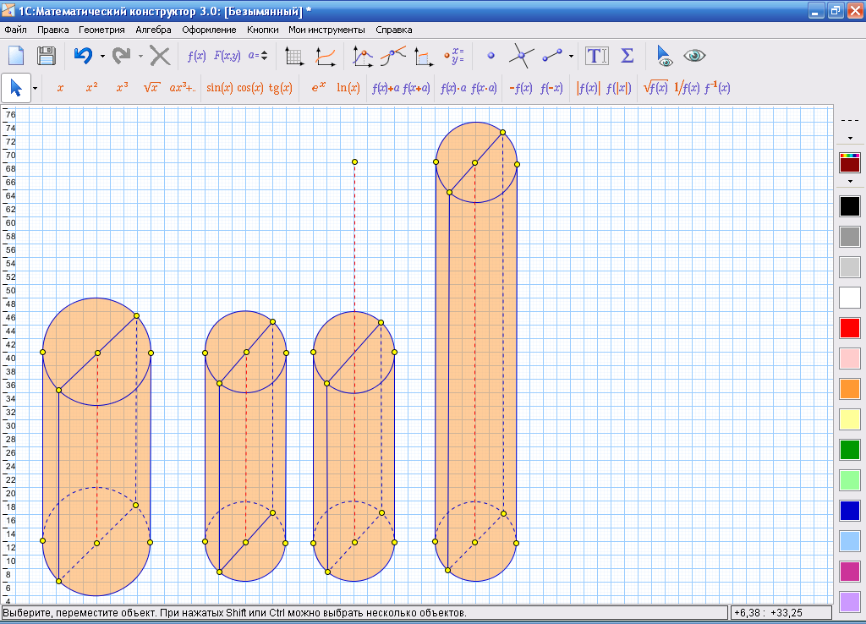
Task: Click the pointer-with-eye show/hide tool
Action: 664,56
